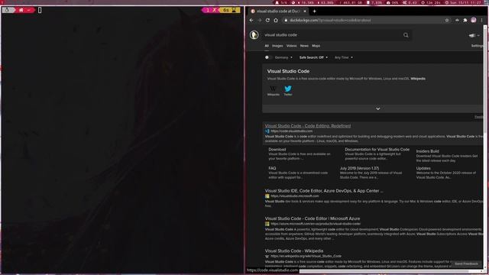Click the VS Code favicon beside code.visualstudio.com
489x275 pixels.
point(267,131)
